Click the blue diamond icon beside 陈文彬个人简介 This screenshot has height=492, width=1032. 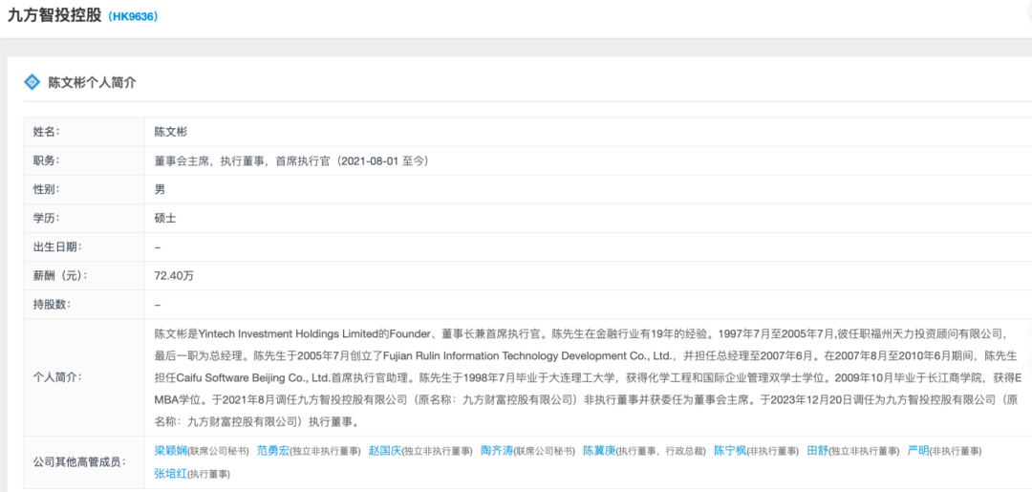[x=32, y=82]
